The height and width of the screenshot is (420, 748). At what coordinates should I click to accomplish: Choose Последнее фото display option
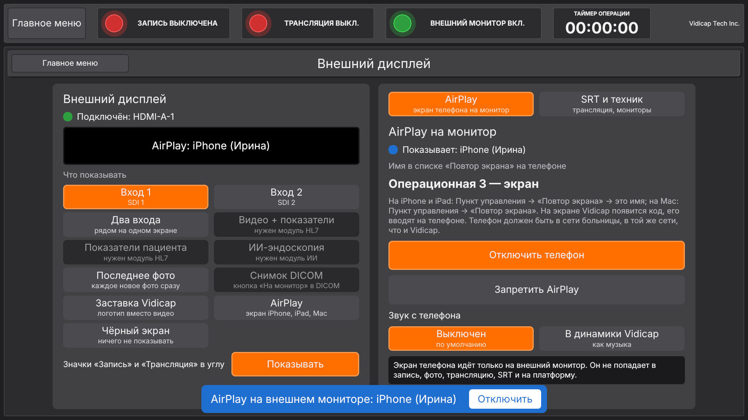point(136,280)
